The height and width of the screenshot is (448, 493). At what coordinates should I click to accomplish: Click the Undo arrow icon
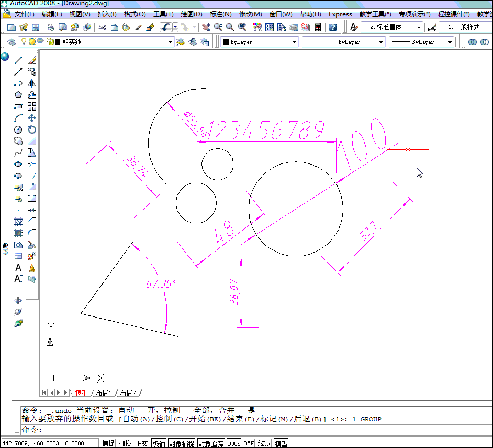pos(166,27)
